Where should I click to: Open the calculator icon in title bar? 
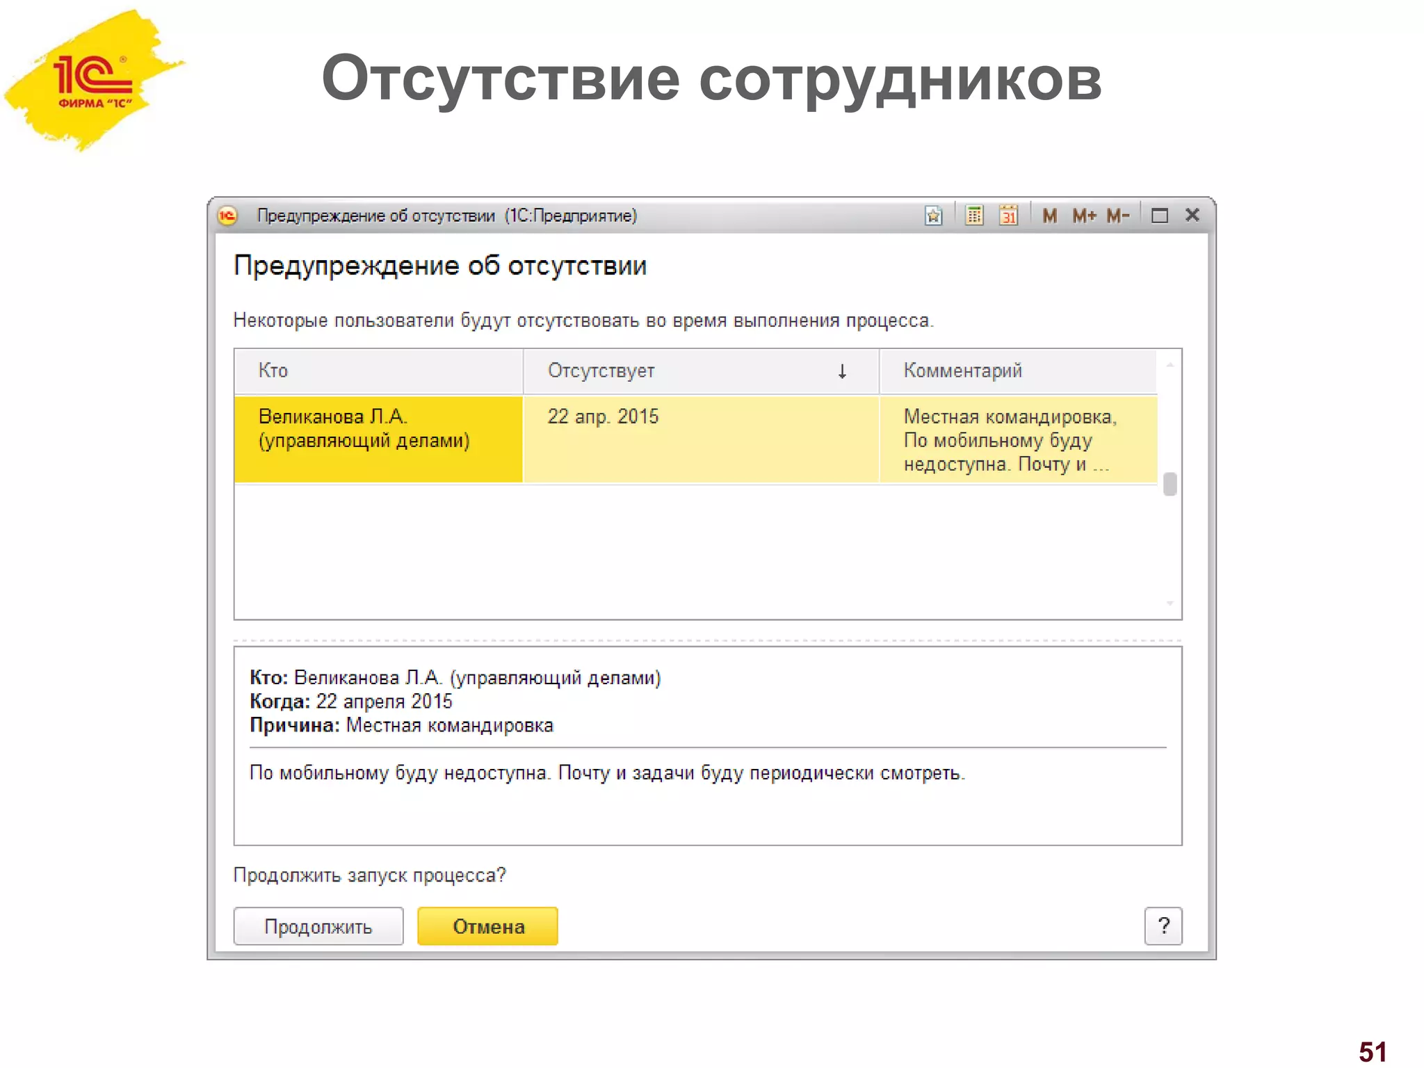tap(974, 216)
